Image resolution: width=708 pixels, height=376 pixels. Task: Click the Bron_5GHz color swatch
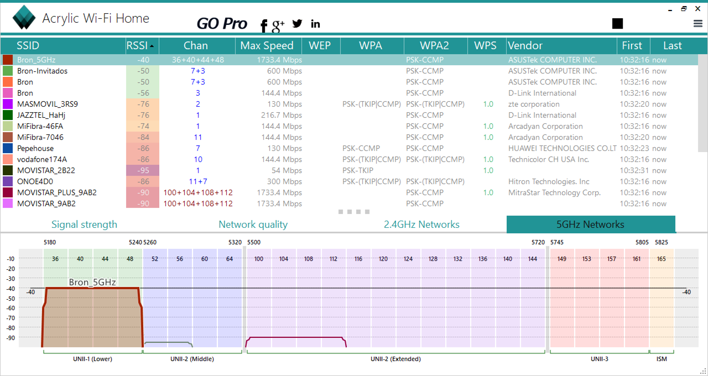tap(8, 60)
